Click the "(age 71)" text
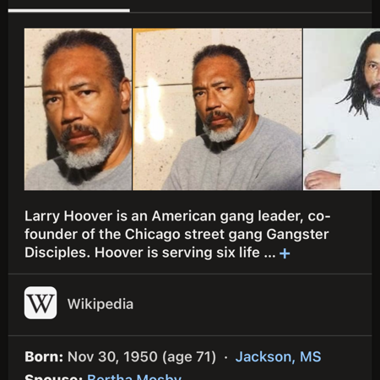The image size is (380, 380). tap(189, 356)
